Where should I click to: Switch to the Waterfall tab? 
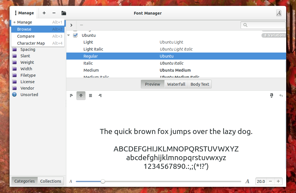[176, 84]
